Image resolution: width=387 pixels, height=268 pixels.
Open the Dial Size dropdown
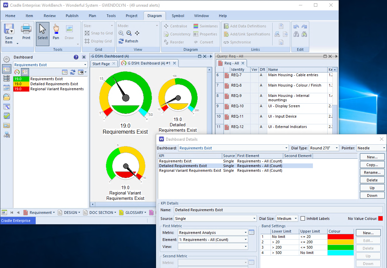296,219
